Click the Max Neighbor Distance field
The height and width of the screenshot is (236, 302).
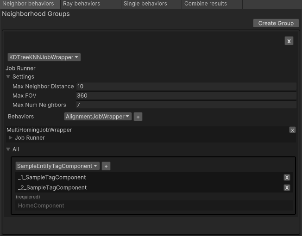[185, 87]
